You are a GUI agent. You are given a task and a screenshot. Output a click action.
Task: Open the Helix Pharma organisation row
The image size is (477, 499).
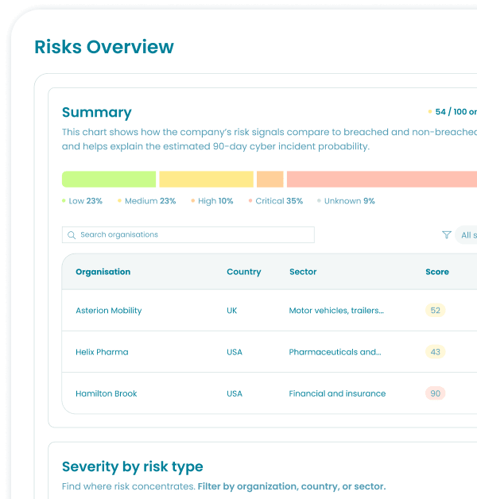270,352
